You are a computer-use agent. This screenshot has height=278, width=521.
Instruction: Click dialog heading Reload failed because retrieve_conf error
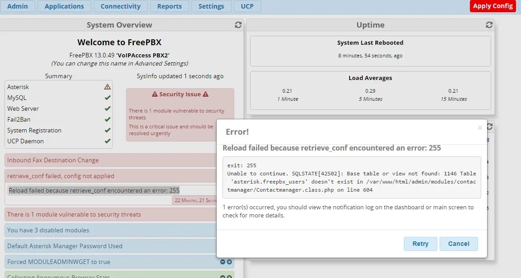point(332,148)
